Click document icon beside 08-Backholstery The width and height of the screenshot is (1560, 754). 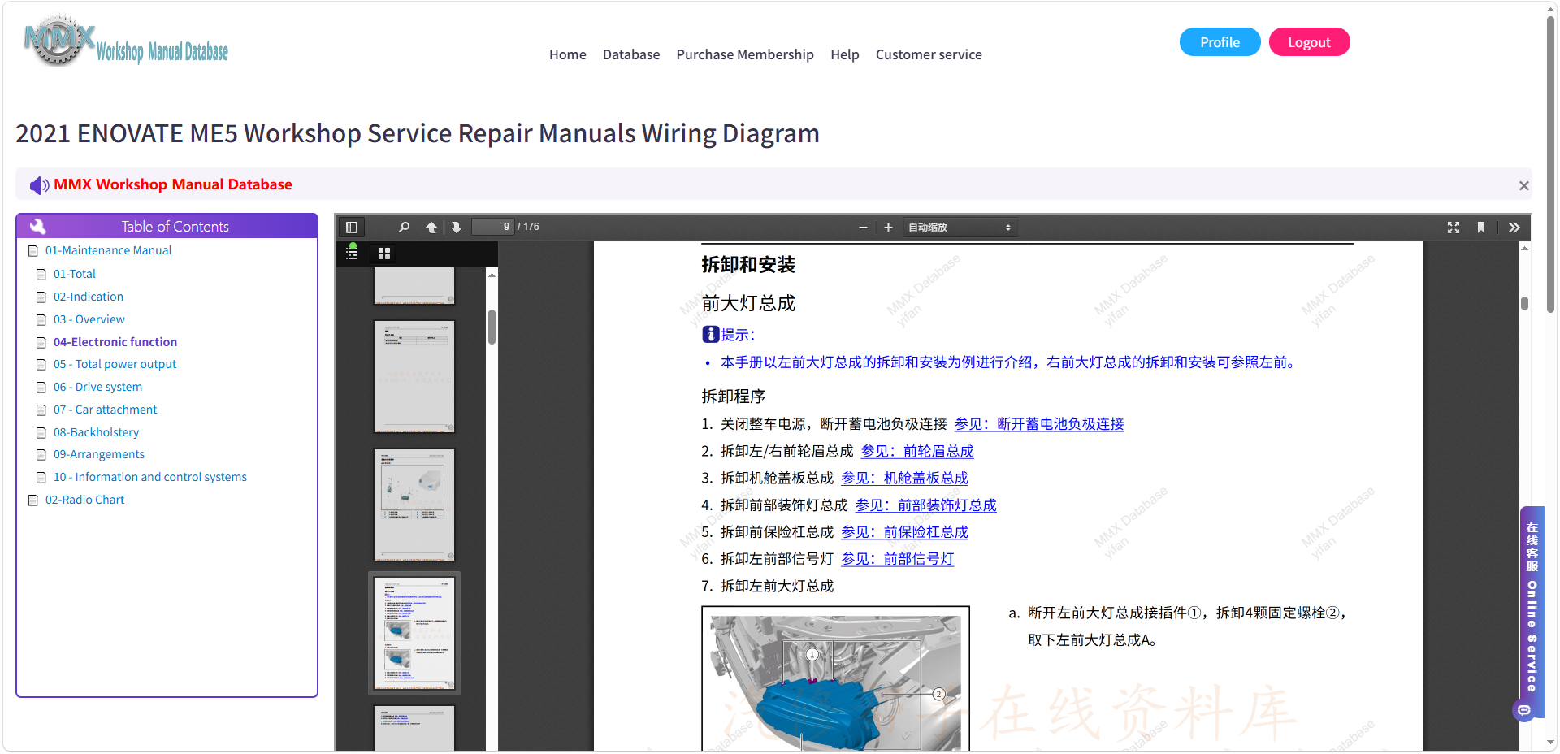click(41, 433)
